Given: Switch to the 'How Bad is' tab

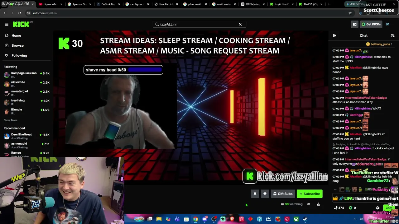Looking at the screenshot, I should 166,4.
